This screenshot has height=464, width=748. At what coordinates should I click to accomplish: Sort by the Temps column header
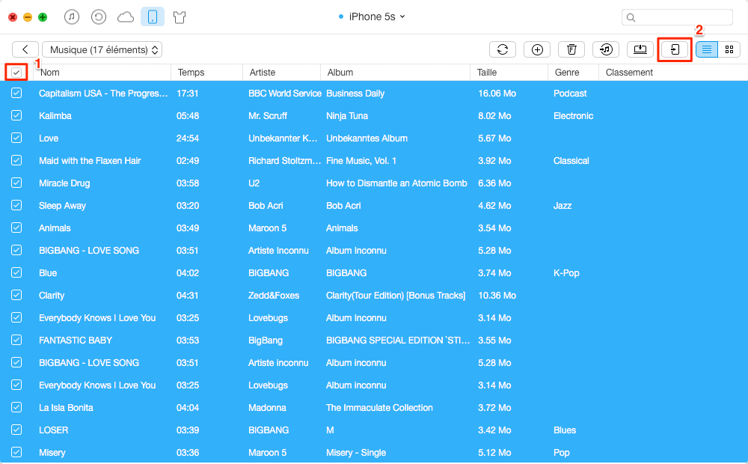(x=207, y=73)
